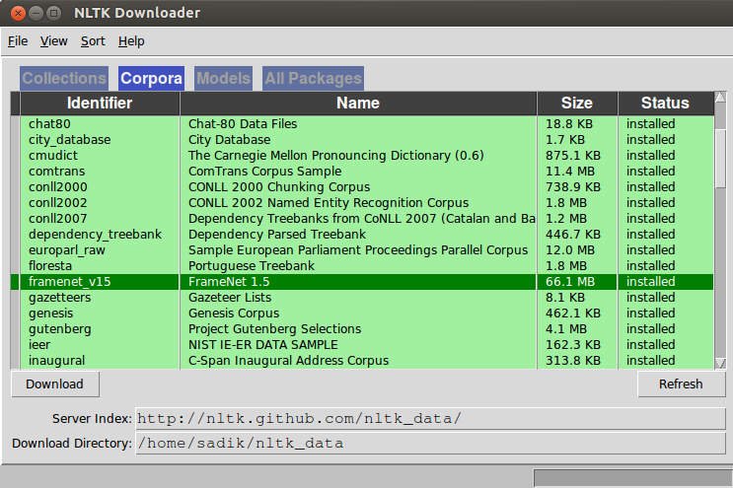This screenshot has height=488, width=733.
Task: Select the gazetteers identifier
Action: 60,298
